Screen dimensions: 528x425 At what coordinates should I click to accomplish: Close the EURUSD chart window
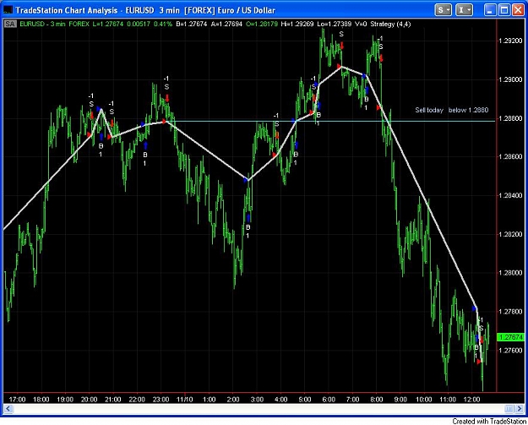(x=518, y=10)
